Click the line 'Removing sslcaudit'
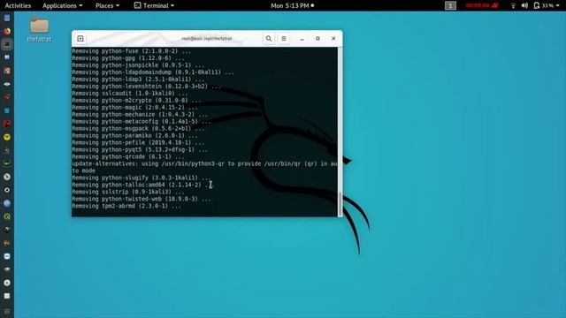566x318 pixels. pyautogui.click(x=130, y=94)
